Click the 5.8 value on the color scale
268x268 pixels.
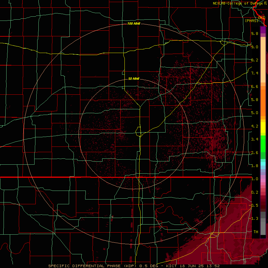[x=255, y=100]
